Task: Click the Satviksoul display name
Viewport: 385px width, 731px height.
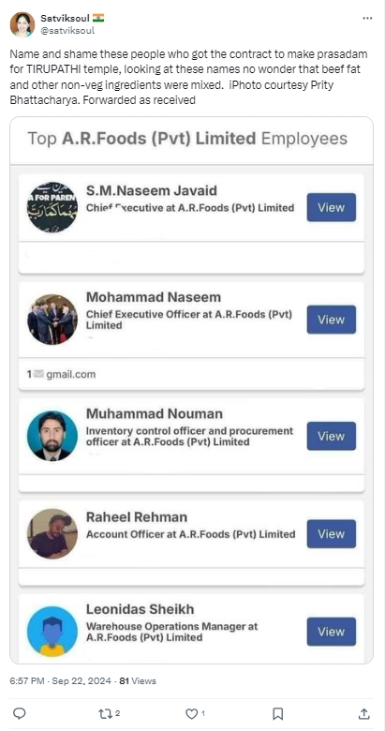Action: pyautogui.click(x=66, y=18)
